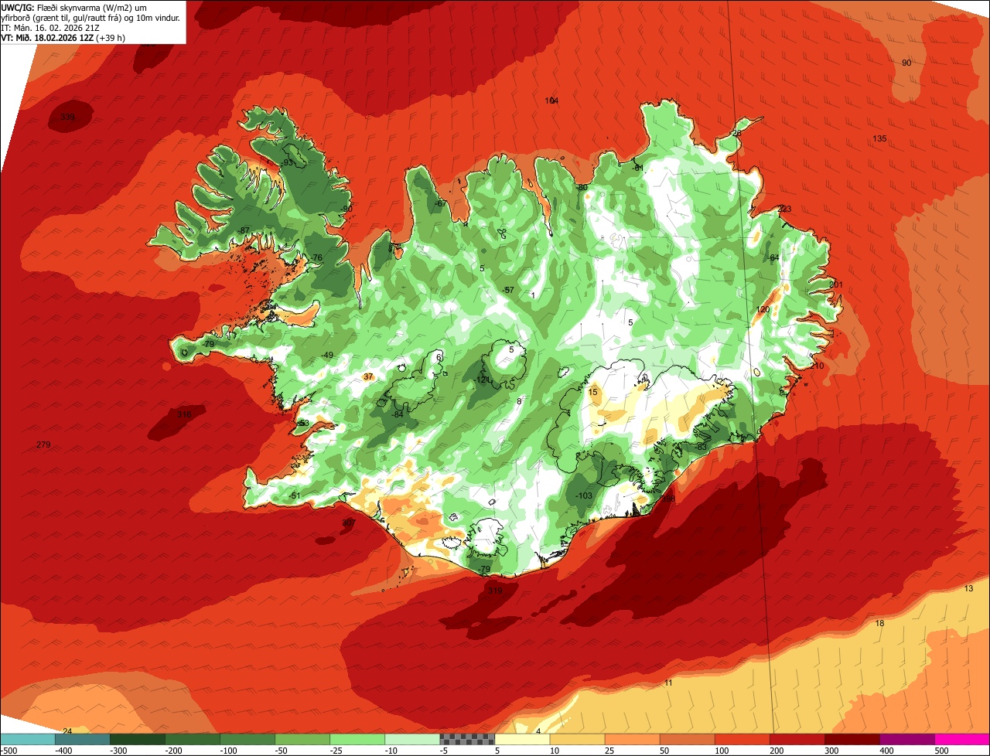The height and width of the screenshot is (756, 990).
Task: Click the '-400' legend tick label
Action: point(63,751)
